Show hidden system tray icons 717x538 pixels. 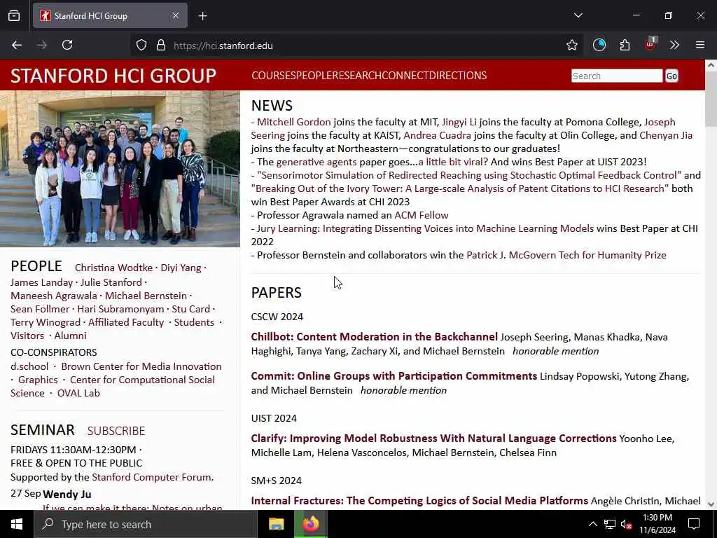tap(592, 524)
